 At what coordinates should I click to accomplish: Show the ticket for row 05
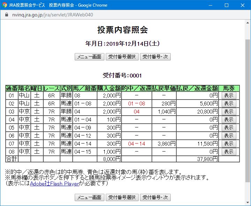tap(229, 127)
